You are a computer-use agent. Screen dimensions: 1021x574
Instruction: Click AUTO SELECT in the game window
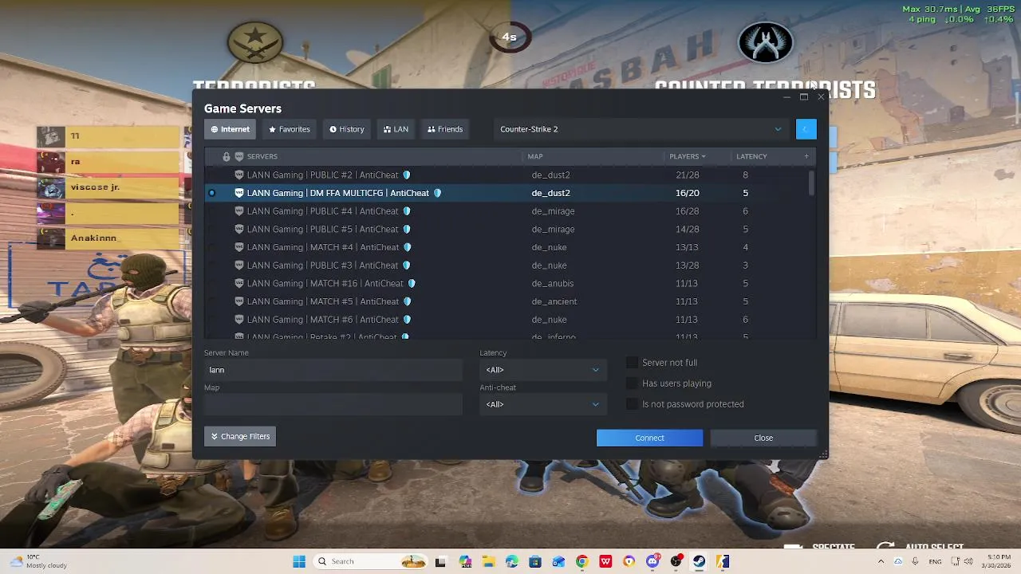[x=934, y=548]
